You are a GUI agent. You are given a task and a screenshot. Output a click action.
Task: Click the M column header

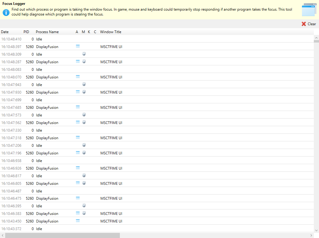point(84,32)
